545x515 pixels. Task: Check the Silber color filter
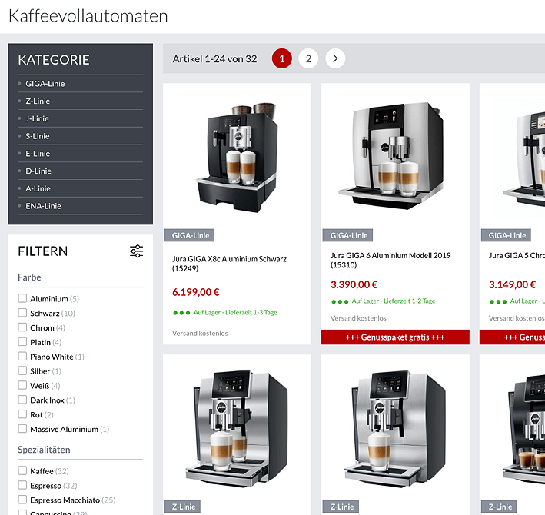click(22, 370)
